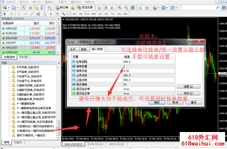The image size is (227, 149).
Task: Switch to the 关于 tab in Script dialog
Action: point(73,49)
